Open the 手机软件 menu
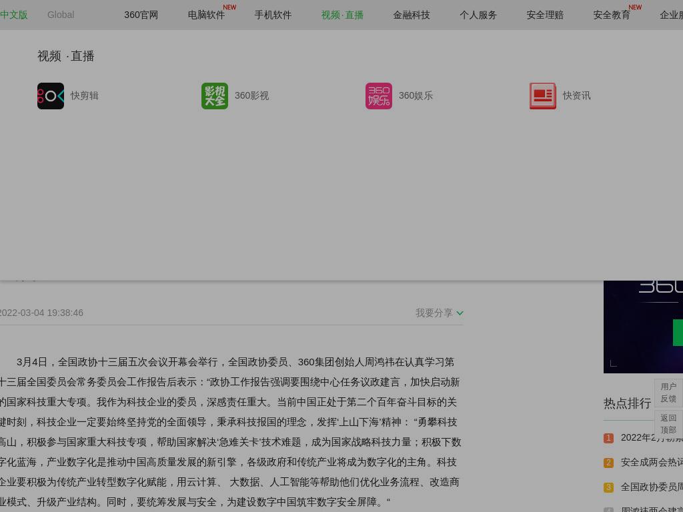Image resolution: width=683 pixels, height=512 pixels. pos(273,15)
